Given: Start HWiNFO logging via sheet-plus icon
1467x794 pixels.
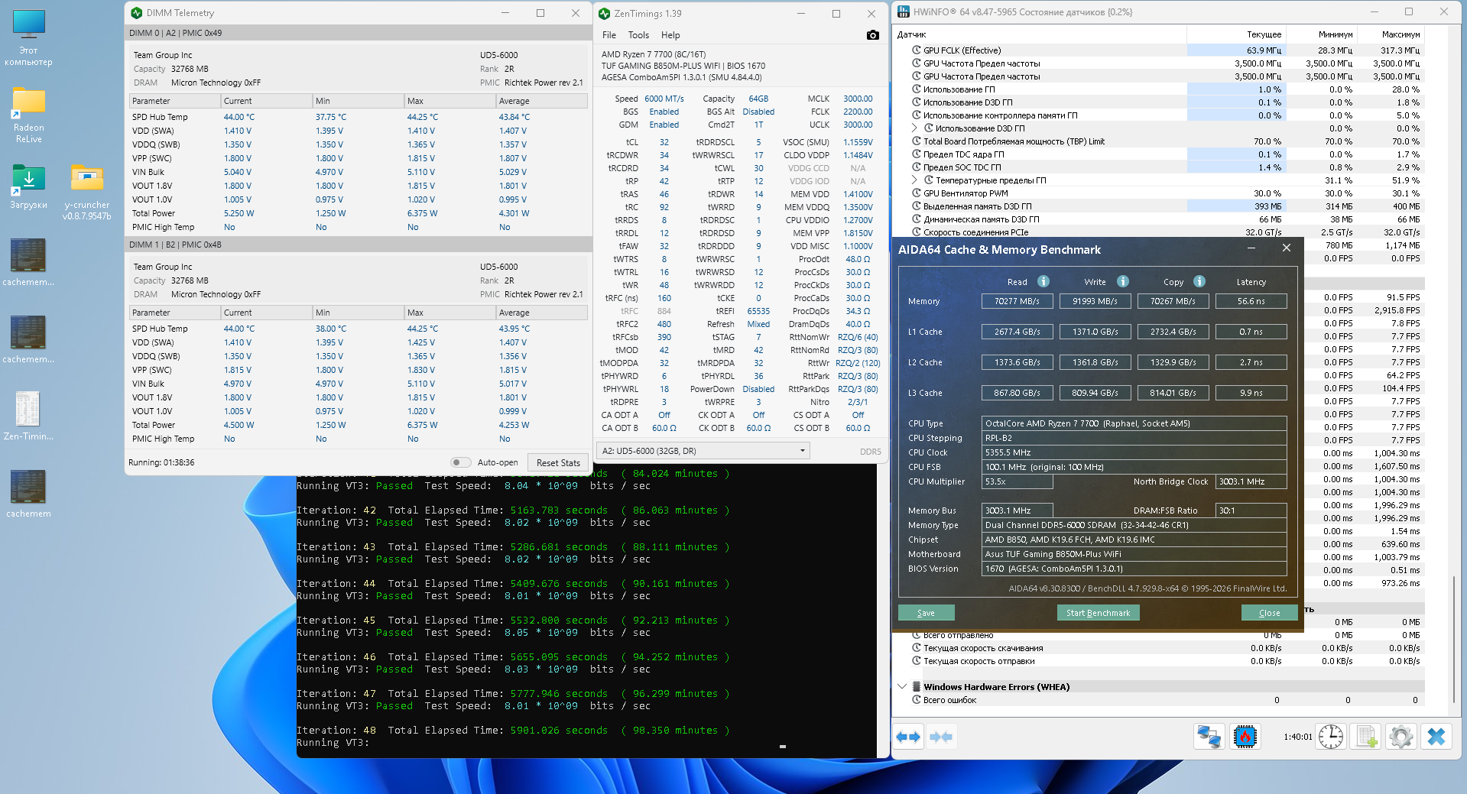Looking at the screenshot, I should (1366, 737).
